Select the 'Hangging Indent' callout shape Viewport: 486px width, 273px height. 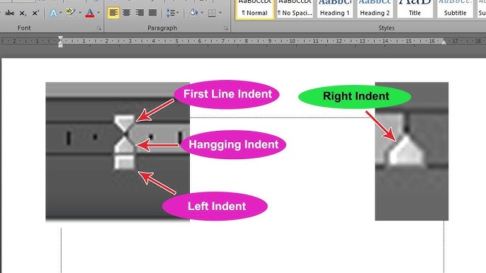coord(233,144)
